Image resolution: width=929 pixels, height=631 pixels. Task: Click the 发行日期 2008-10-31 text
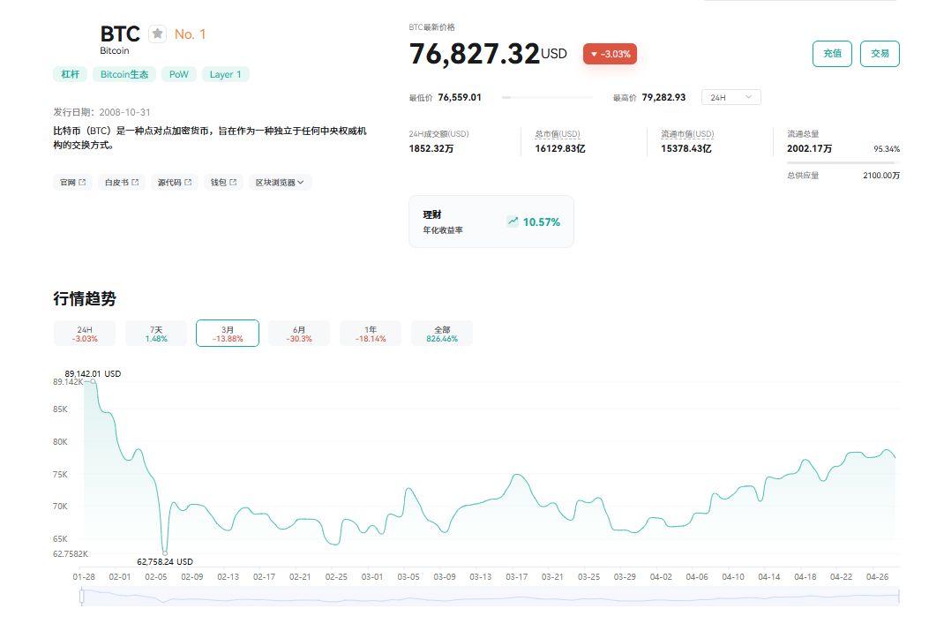tap(102, 112)
